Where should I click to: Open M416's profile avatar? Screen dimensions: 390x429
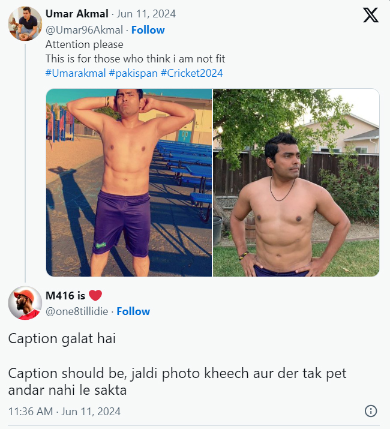tap(25, 303)
